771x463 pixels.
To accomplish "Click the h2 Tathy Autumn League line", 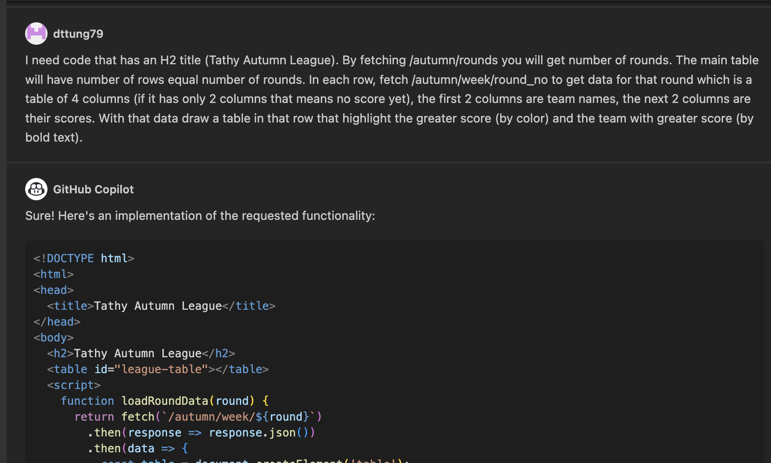I will [141, 354].
